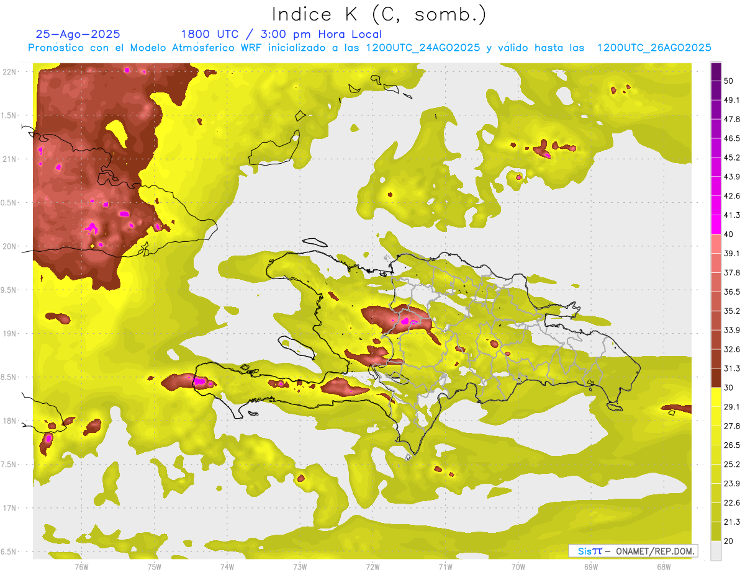Click the '50' value on the color scale

(x=729, y=81)
